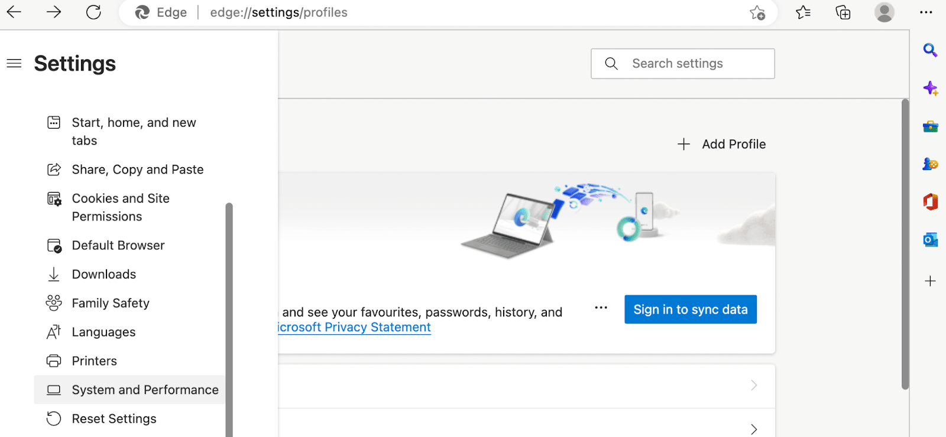Open the Games icon in the sidebar
Screen dimensions: 946x437
click(930, 164)
